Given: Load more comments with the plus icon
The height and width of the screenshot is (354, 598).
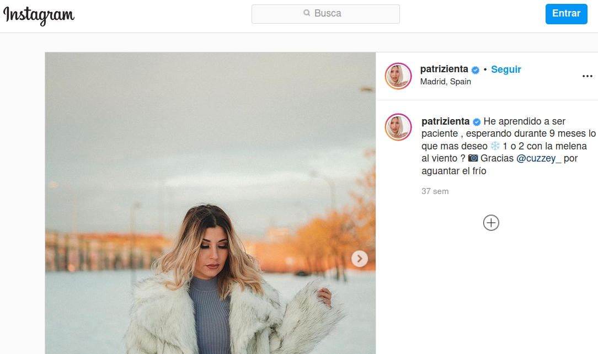Looking at the screenshot, I should [491, 223].
